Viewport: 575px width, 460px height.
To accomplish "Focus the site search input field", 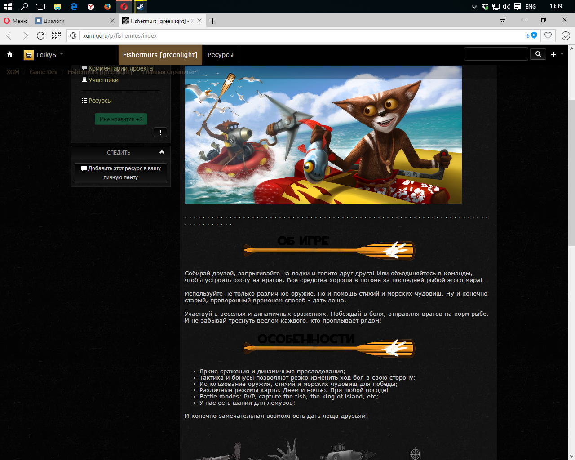I will (x=496, y=54).
